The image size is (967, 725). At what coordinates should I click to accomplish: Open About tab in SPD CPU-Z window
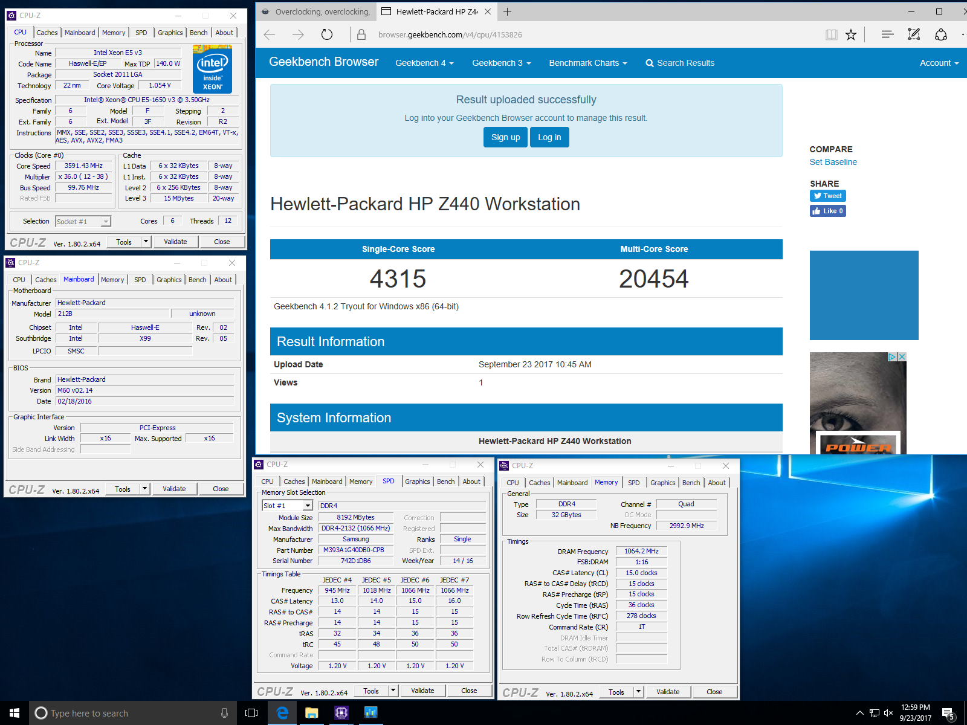[x=471, y=482]
